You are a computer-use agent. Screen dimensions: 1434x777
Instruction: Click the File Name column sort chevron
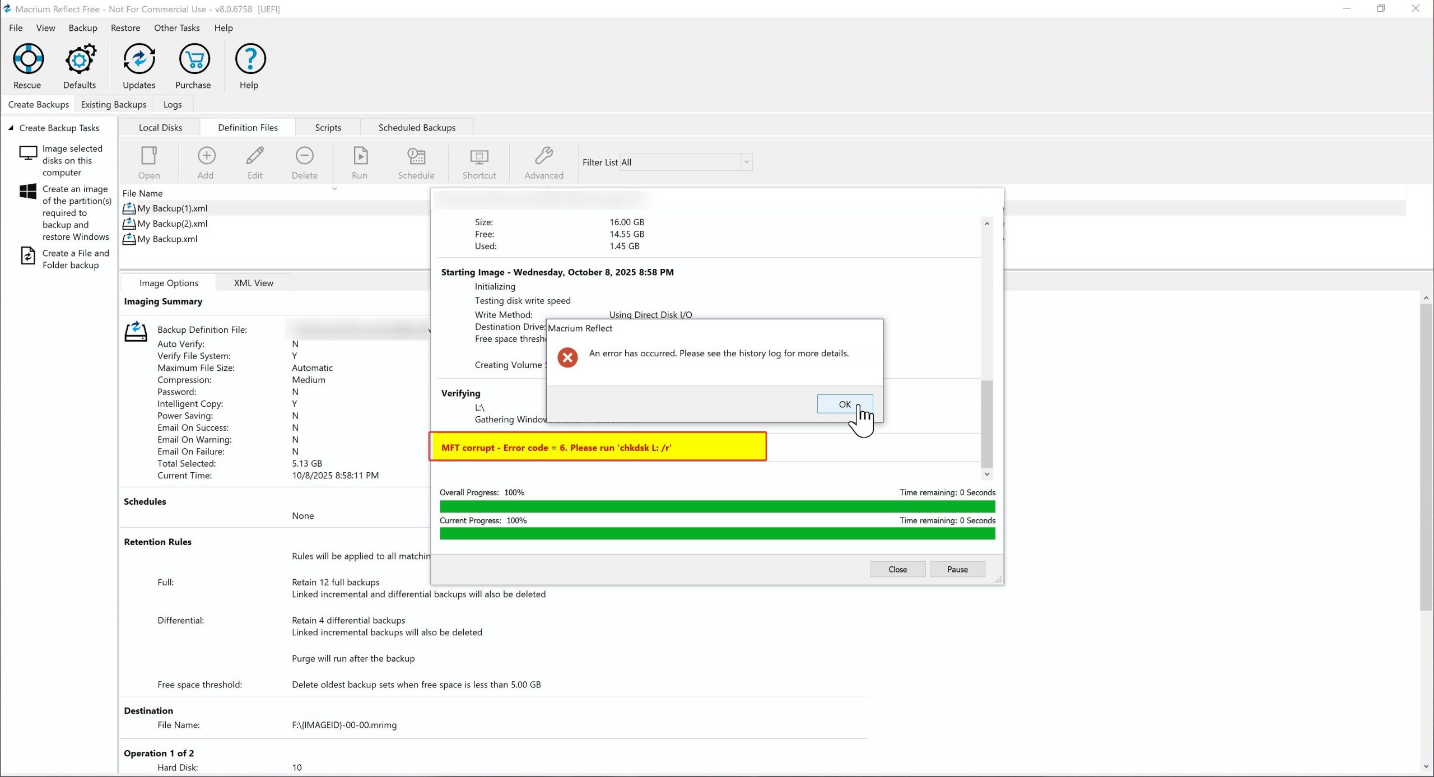tap(334, 189)
